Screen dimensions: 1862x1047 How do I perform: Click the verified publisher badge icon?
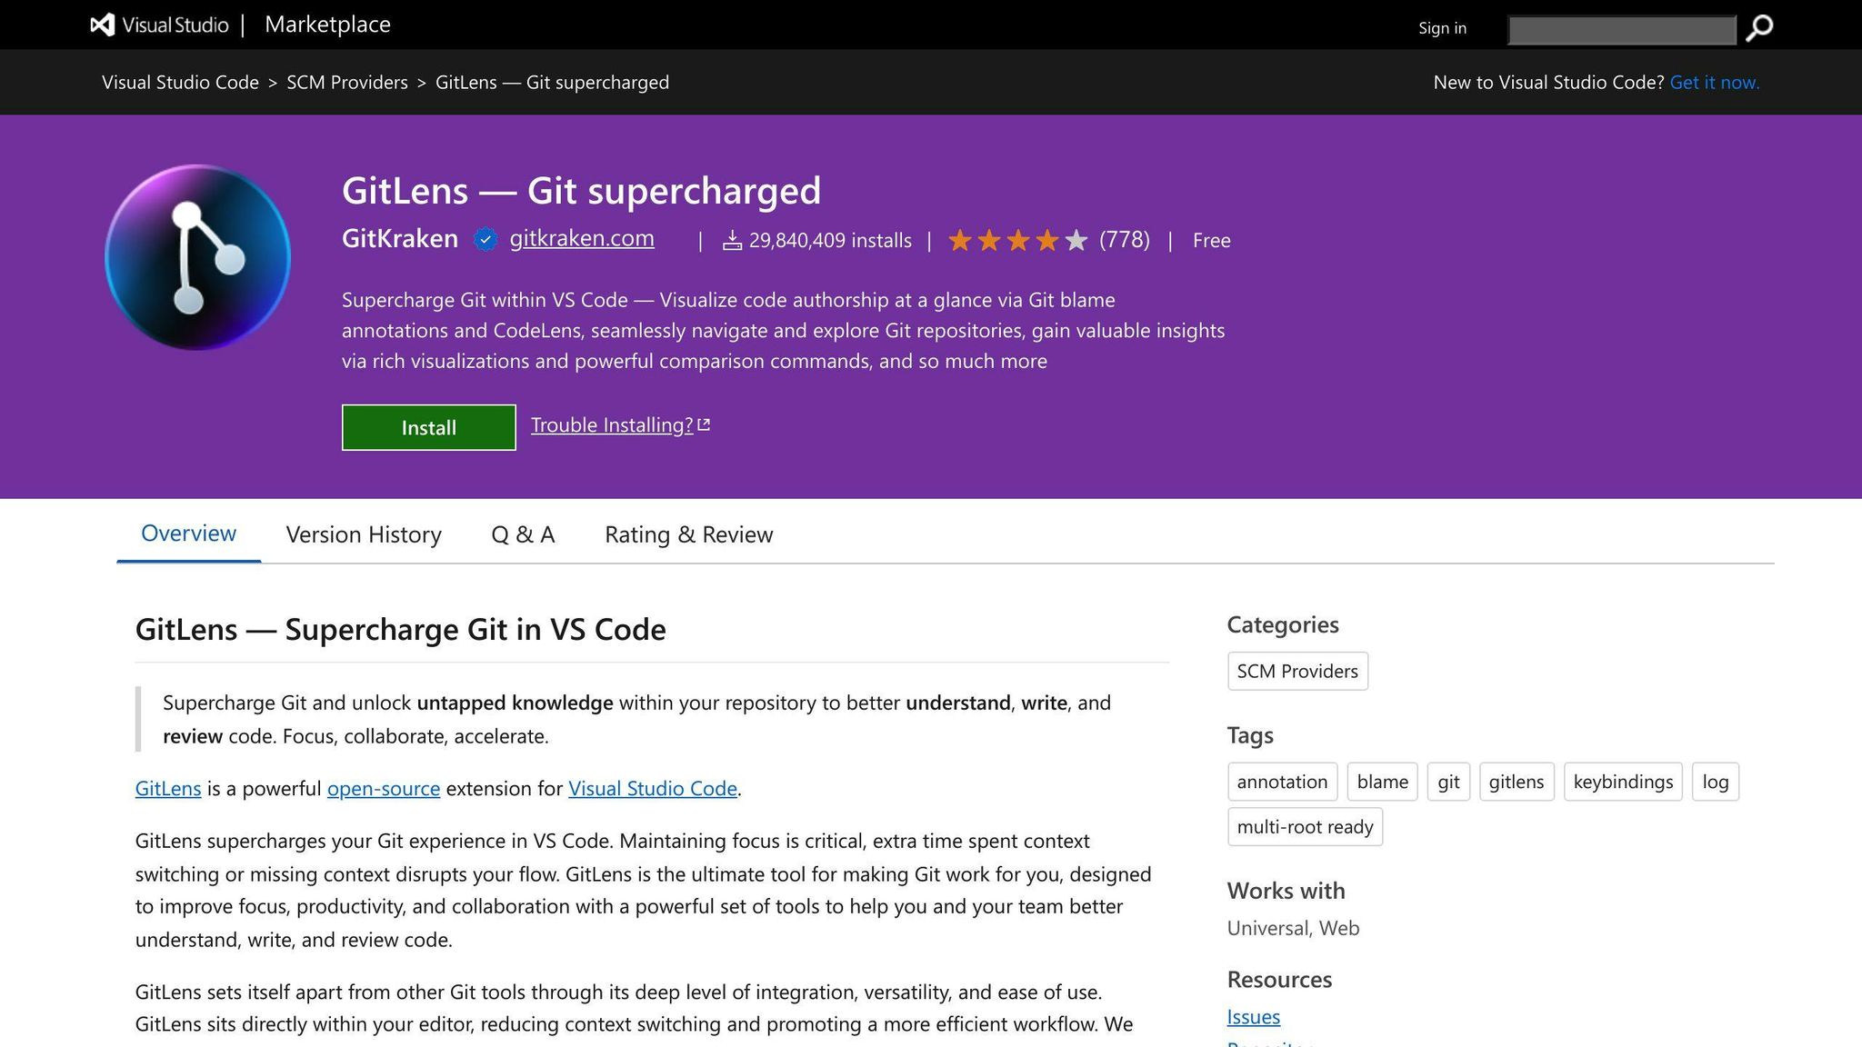point(486,240)
